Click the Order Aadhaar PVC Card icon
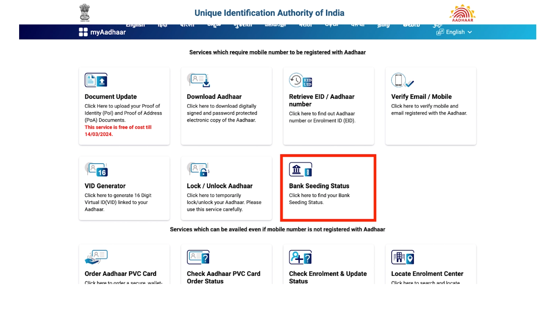 coord(96,257)
